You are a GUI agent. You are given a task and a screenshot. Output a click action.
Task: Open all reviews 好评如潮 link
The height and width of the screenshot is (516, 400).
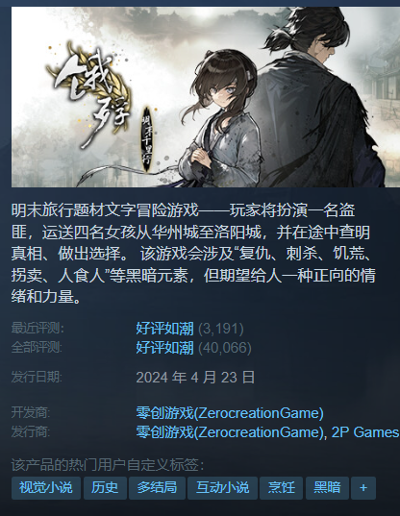[x=165, y=348]
